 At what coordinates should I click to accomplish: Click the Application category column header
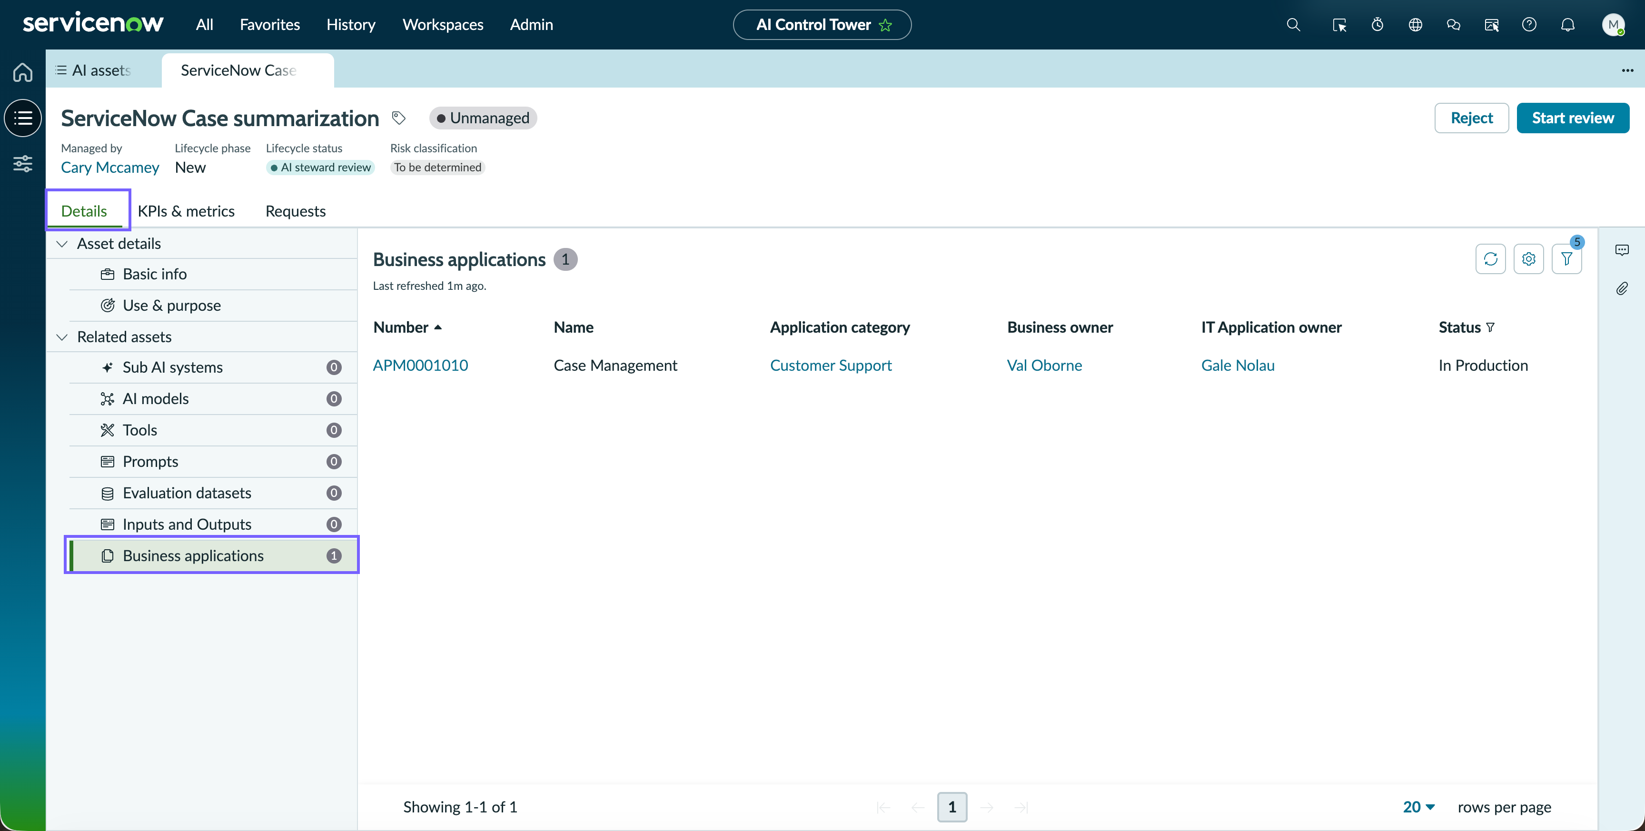click(840, 327)
